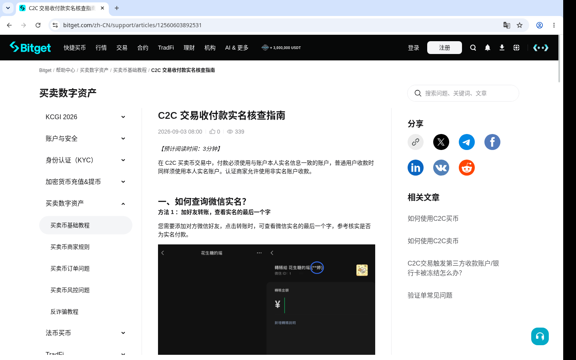Expand 账户与安全 sidebar section
Viewport: 576px width, 360px height.
point(86,138)
